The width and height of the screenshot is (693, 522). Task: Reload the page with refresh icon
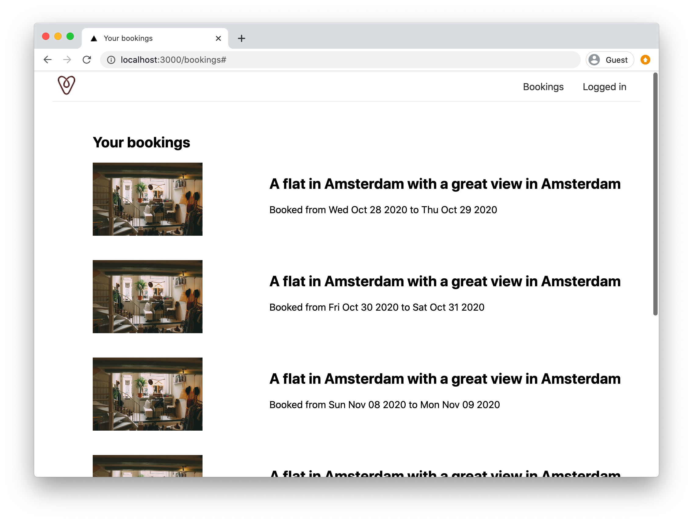tap(87, 60)
